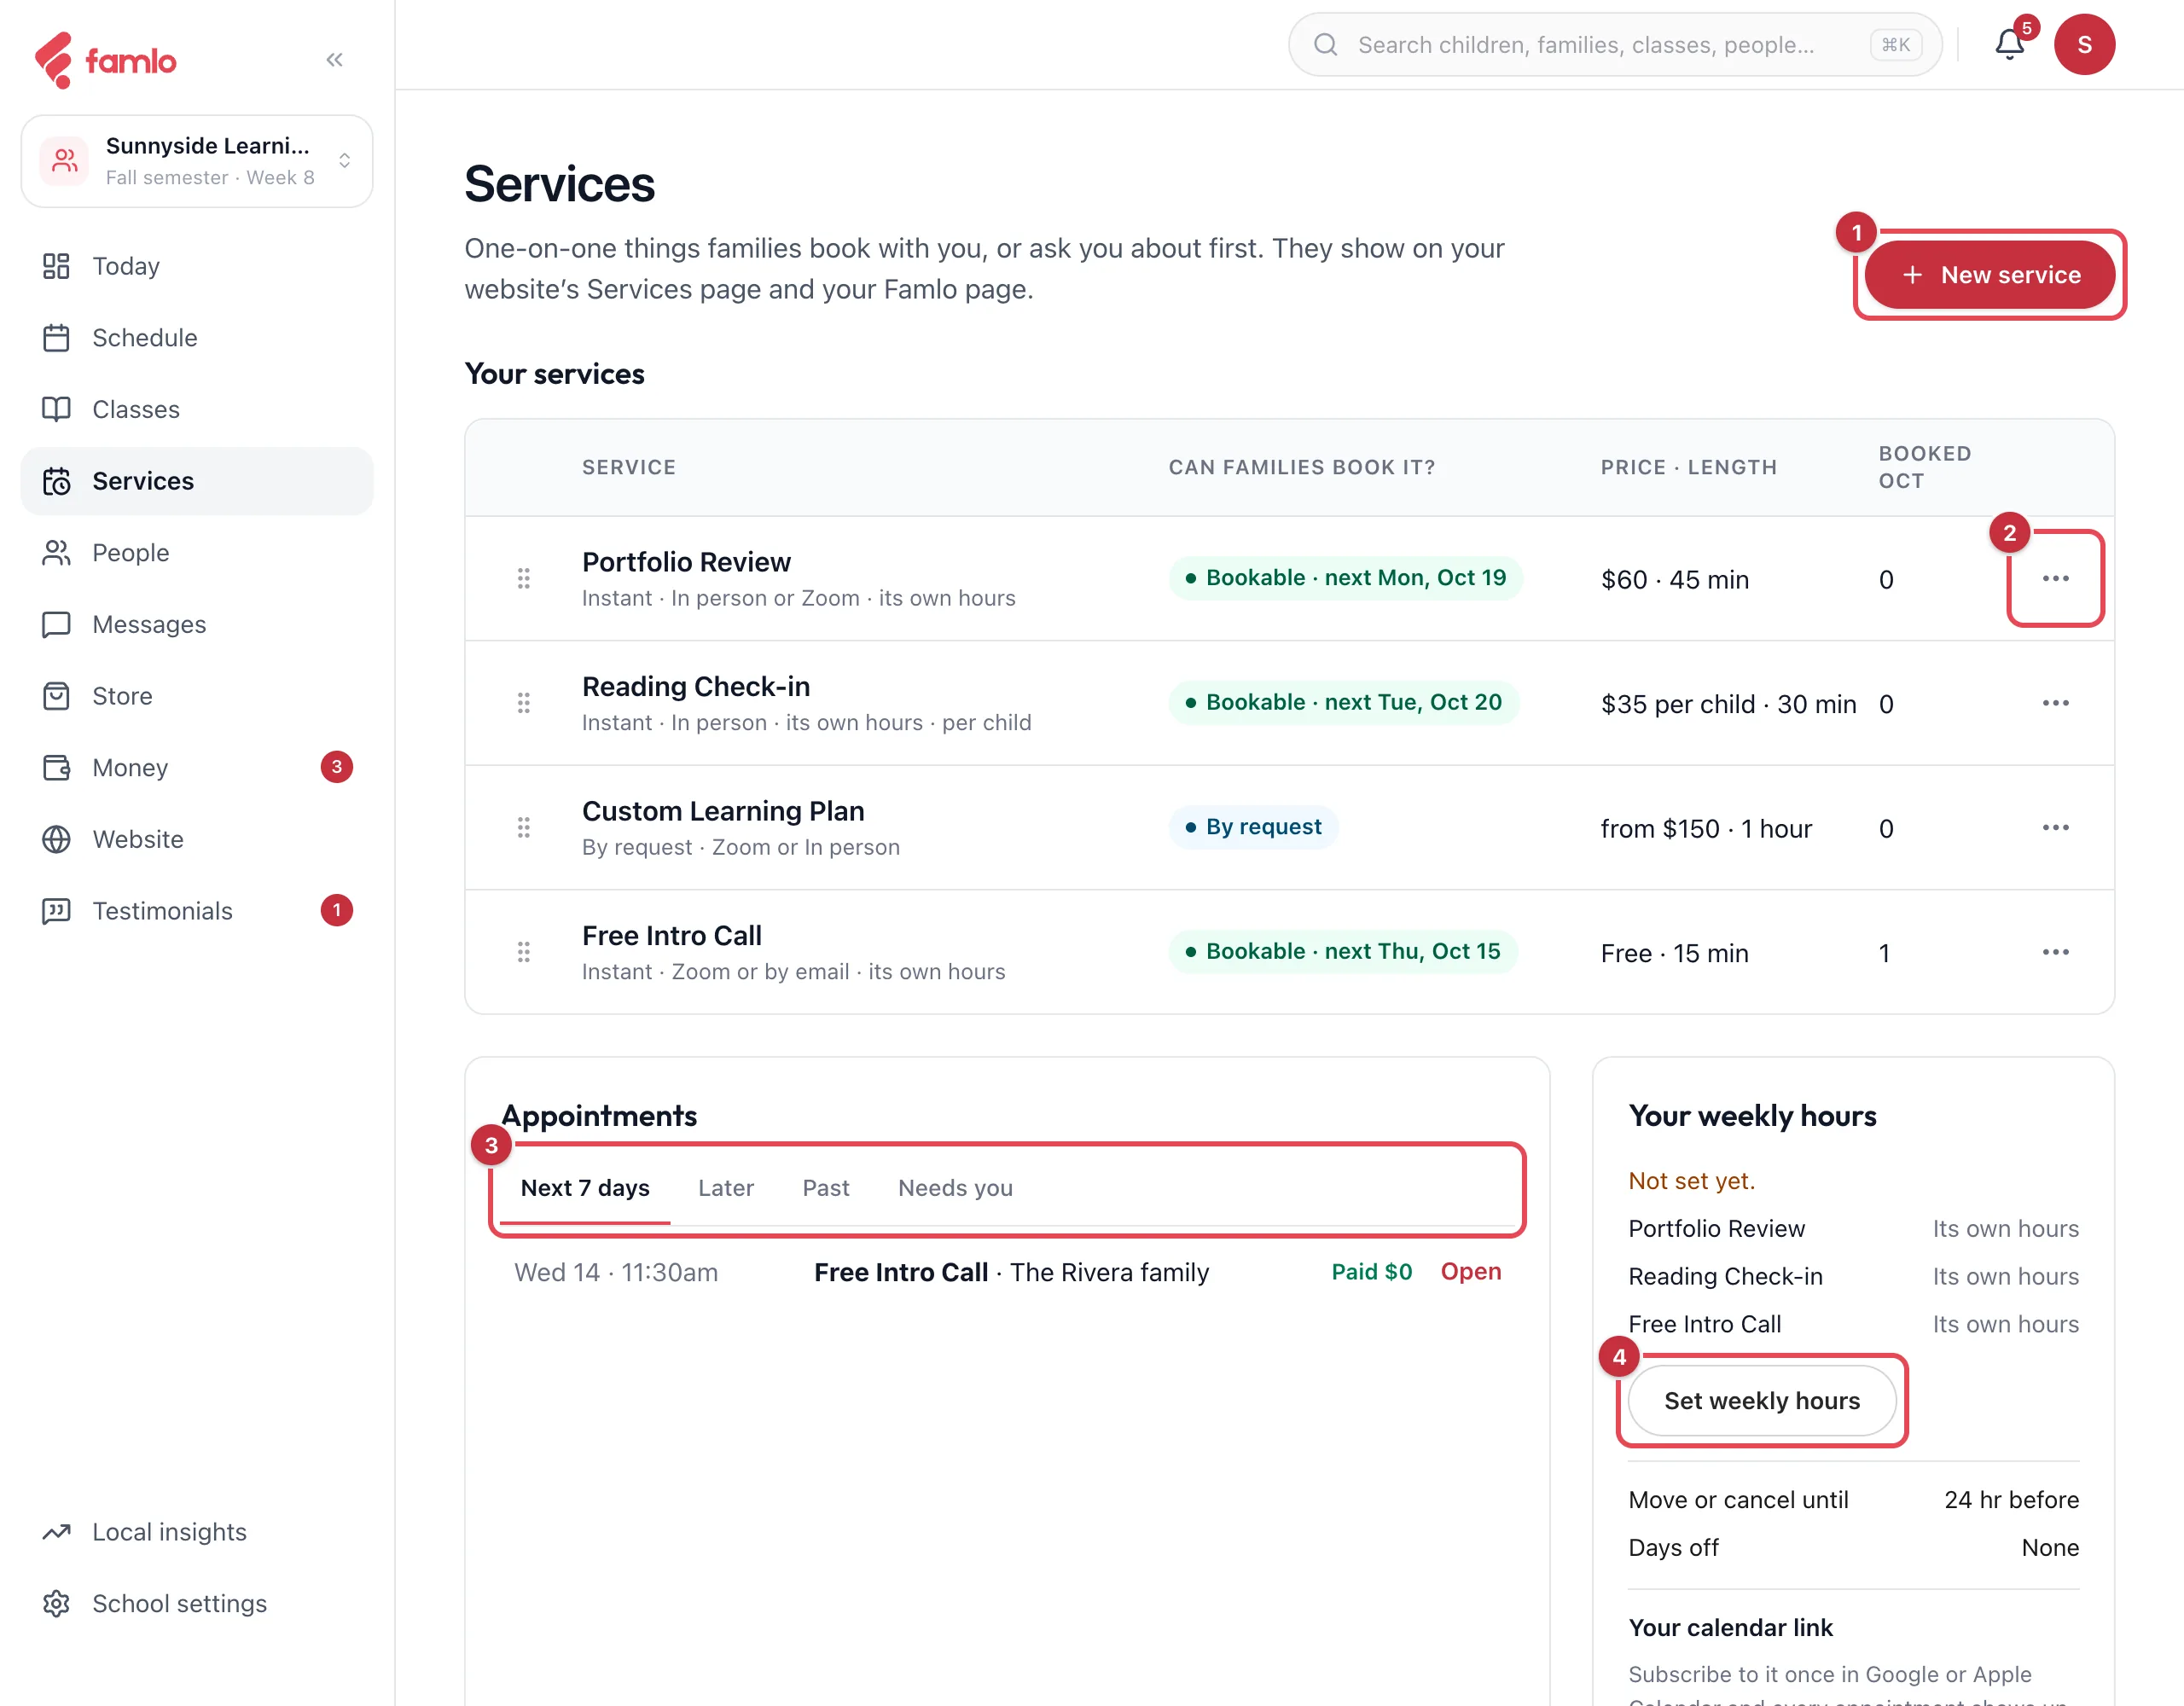
Task: Click the Bookable next Thu, Oct 15 badge
Action: pyautogui.click(x=1343, y=951)
